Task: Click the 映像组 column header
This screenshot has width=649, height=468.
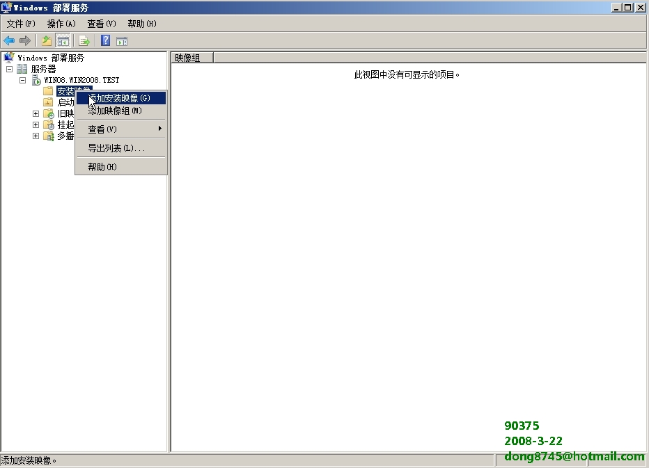Action: point(192,58)
